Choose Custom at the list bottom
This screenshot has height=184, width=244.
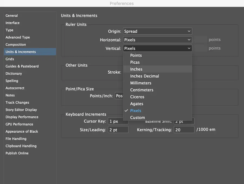coord(137,118)
